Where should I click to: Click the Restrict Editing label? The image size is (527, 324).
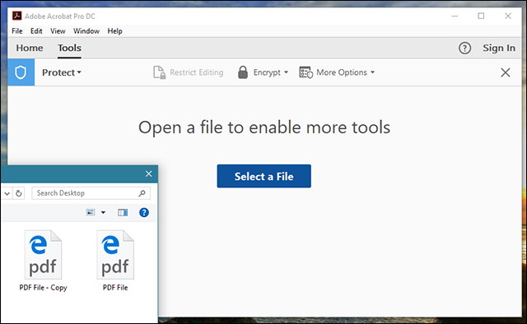(x=196, y=72)
